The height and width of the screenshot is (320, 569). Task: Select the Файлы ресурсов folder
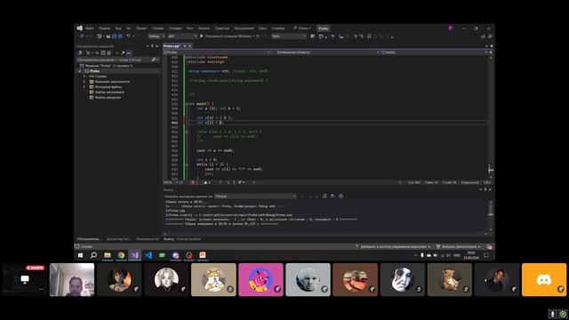(x=108, y=97)
